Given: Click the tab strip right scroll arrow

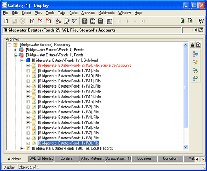Looking at the screenshot, I should coord(203,159).
